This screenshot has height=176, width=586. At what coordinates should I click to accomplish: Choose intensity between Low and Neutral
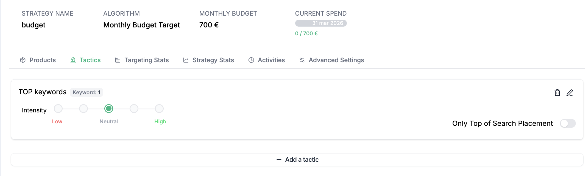click(x=83, y=109)
